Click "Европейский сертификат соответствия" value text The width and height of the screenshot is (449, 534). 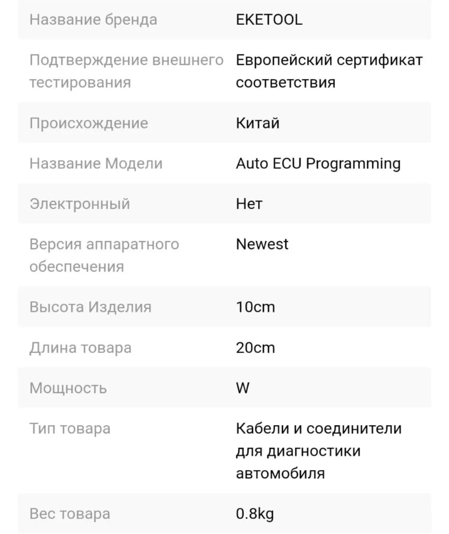pos(329,71)
